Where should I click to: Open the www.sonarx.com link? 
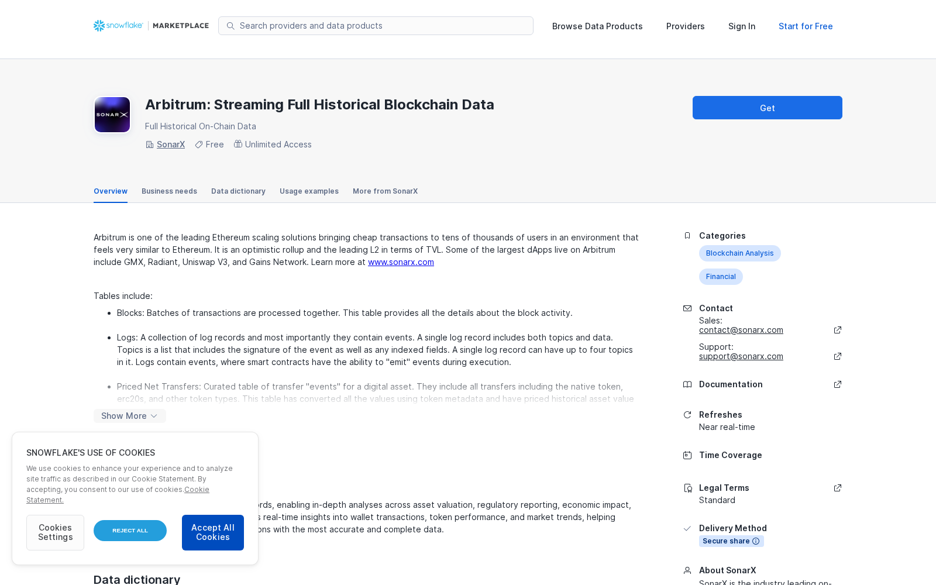coord(401,262)
